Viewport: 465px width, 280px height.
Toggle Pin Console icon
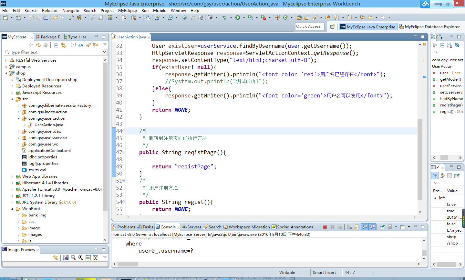(x=382, y=227)
